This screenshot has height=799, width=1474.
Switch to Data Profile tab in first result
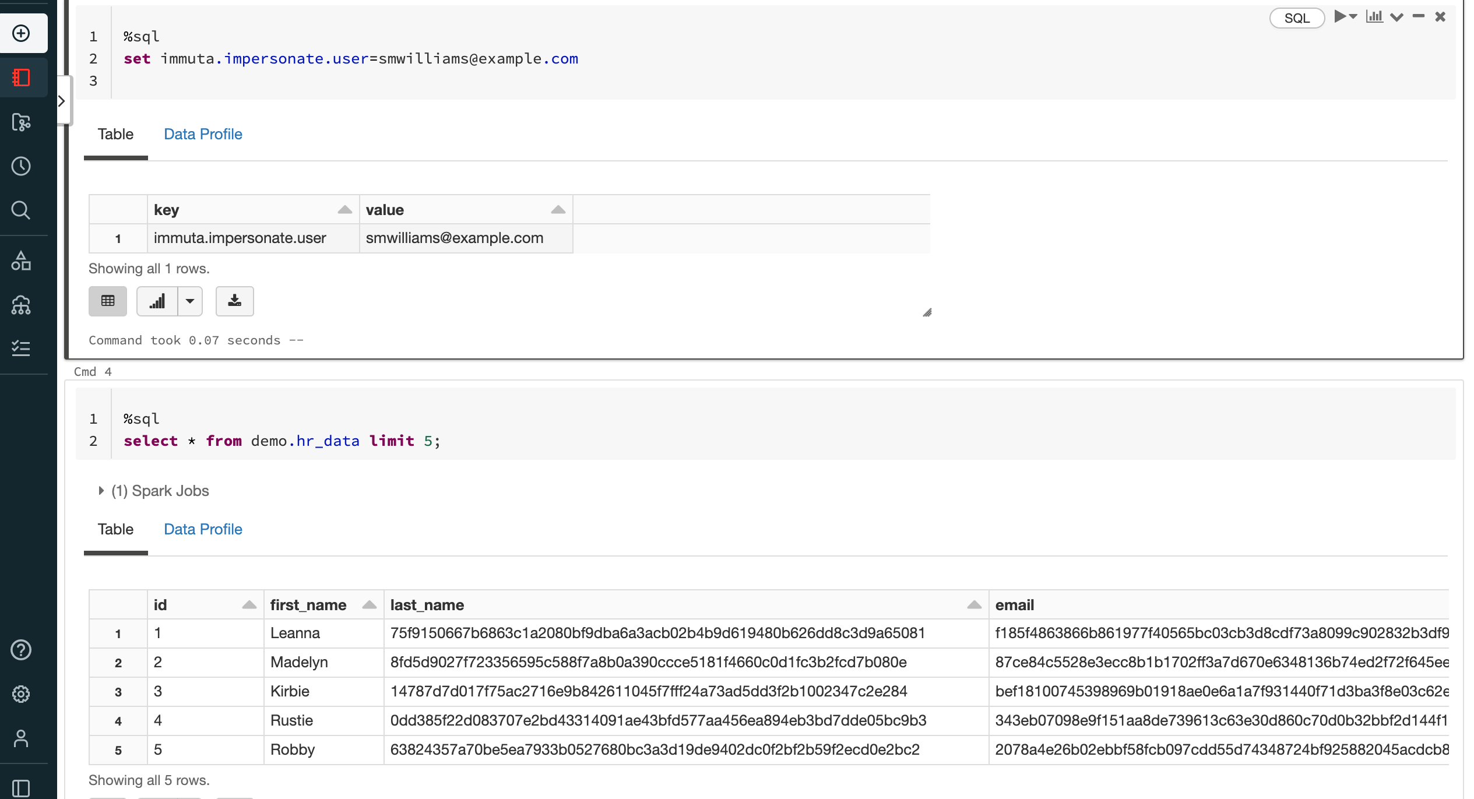[203, 134]
